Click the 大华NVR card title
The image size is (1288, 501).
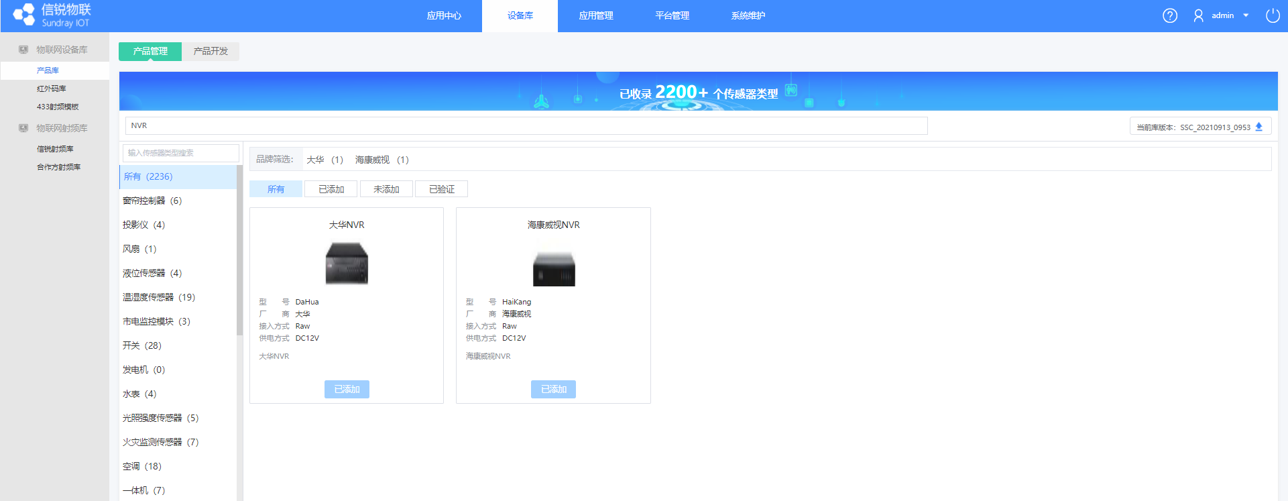347,225
